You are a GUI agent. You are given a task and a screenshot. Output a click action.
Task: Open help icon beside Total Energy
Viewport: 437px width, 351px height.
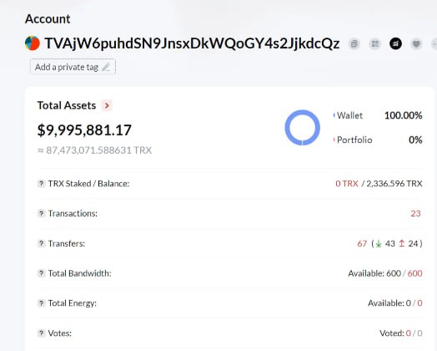(41, 303)
